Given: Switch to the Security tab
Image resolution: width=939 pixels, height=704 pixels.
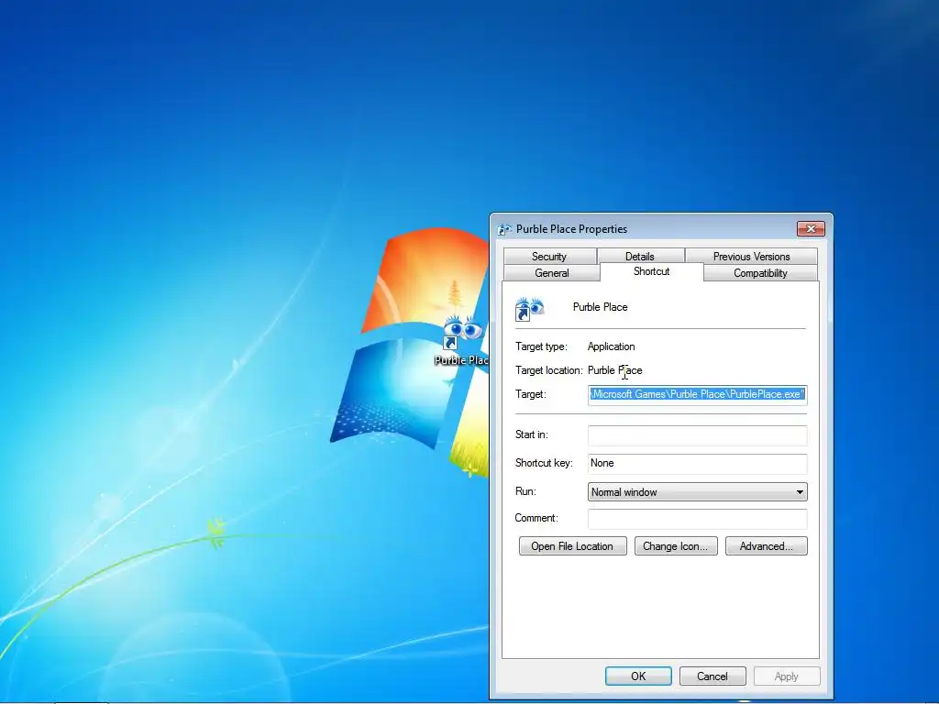Looking at the screenshot, I should click(549, 257).
